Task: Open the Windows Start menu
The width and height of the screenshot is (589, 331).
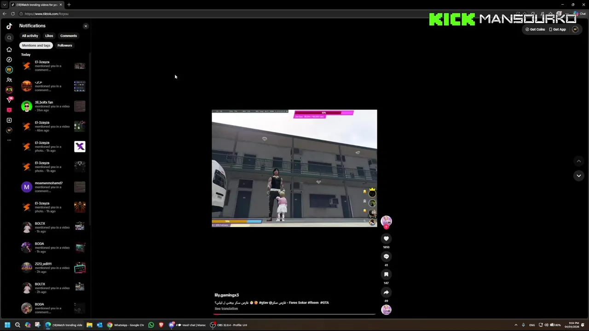Action: point(7,325)
